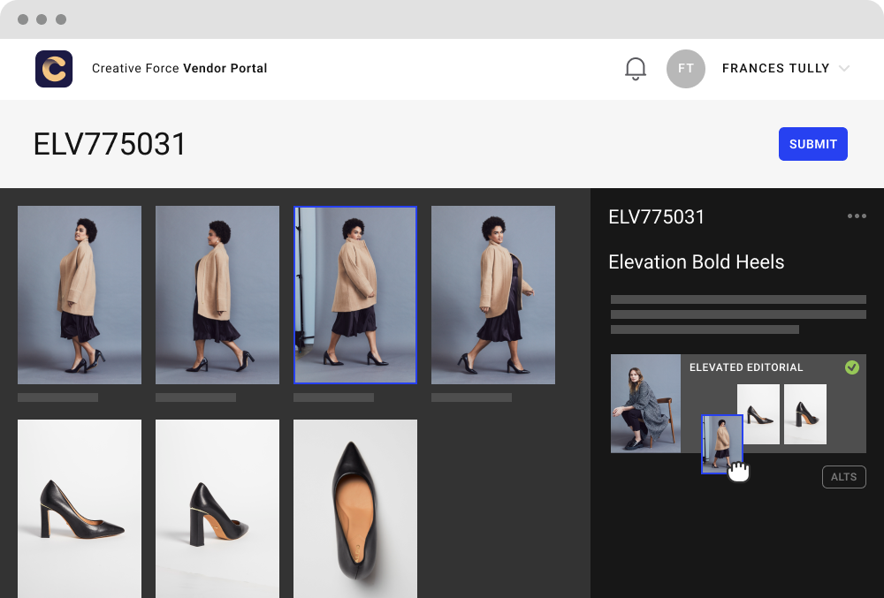Click the Elevation Bold Heels product title

pyautogui.click(x=696, y=262)
